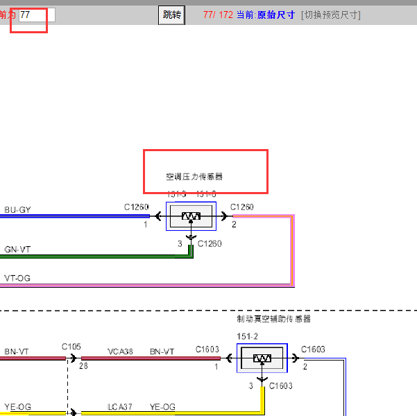Click the C1260 label above pin 2
This screenshot has width=417, height=416.
[241, 207]
